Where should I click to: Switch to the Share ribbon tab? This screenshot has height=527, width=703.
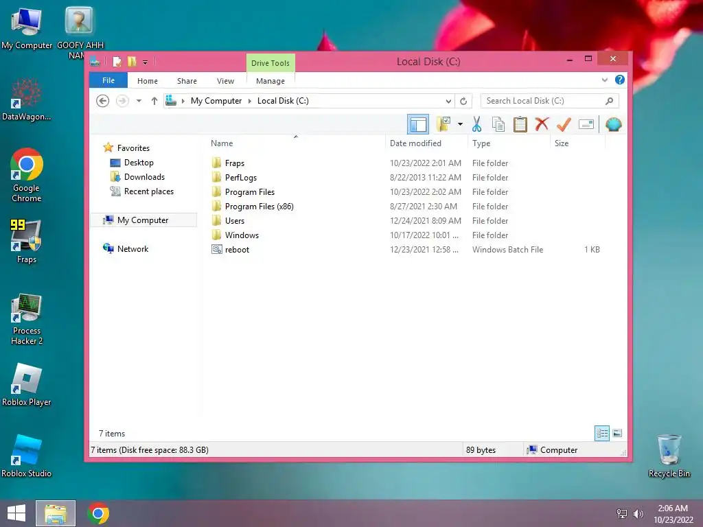point(187,81)
